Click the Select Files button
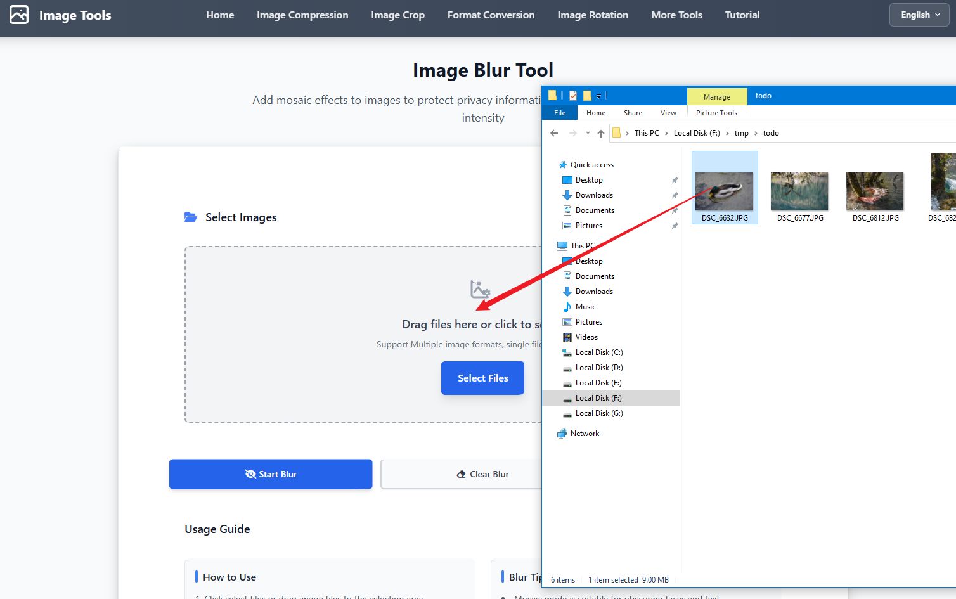The width and height of the screenshot is (956, 599). click(x=483, y=378)
